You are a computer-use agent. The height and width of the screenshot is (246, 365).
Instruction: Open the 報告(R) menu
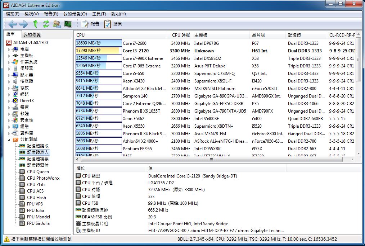pyautogui.click(x=51, y=14)
